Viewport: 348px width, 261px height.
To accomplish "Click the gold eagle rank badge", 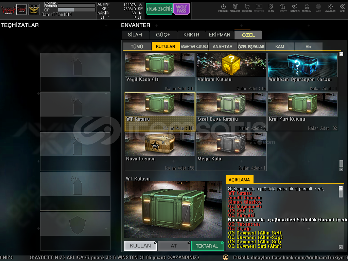I will [x=34, y=10].
